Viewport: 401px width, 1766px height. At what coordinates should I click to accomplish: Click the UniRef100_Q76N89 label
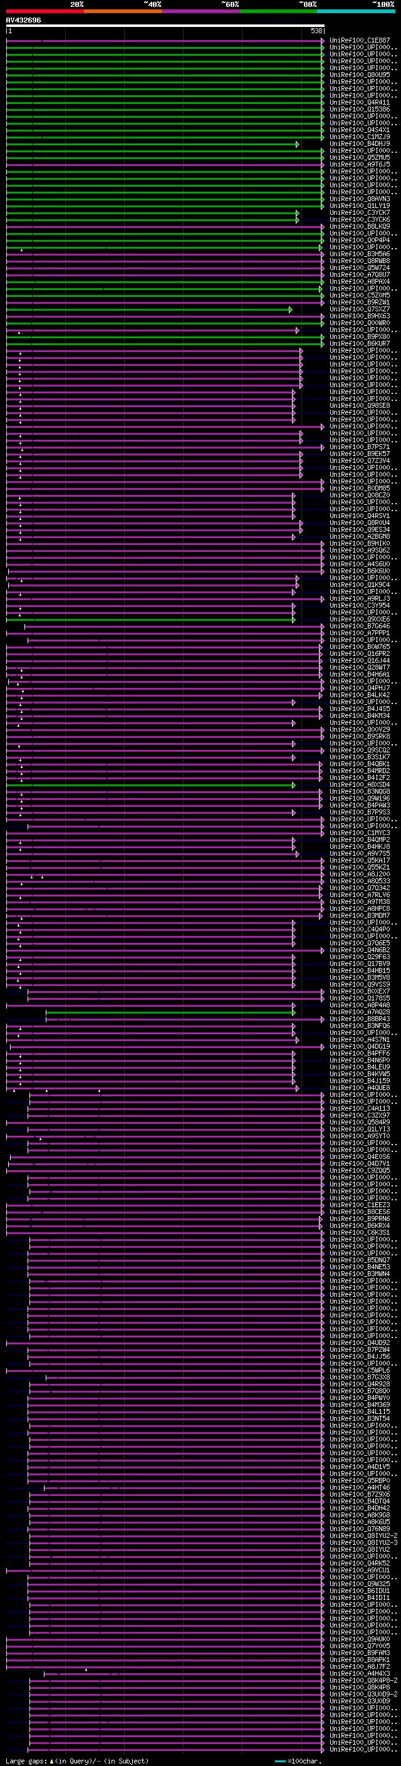[360, 1529]
